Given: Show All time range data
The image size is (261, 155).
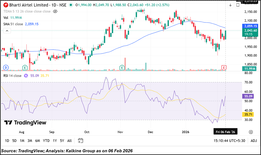Looking at the screenshot, I should pyautogui.click(x=69, y=141).
